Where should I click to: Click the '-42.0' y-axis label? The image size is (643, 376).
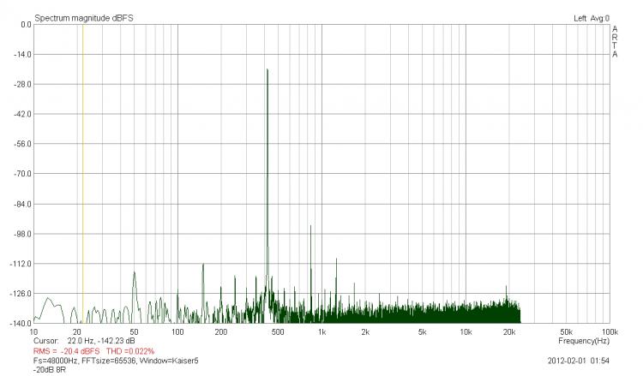[22, 114]
